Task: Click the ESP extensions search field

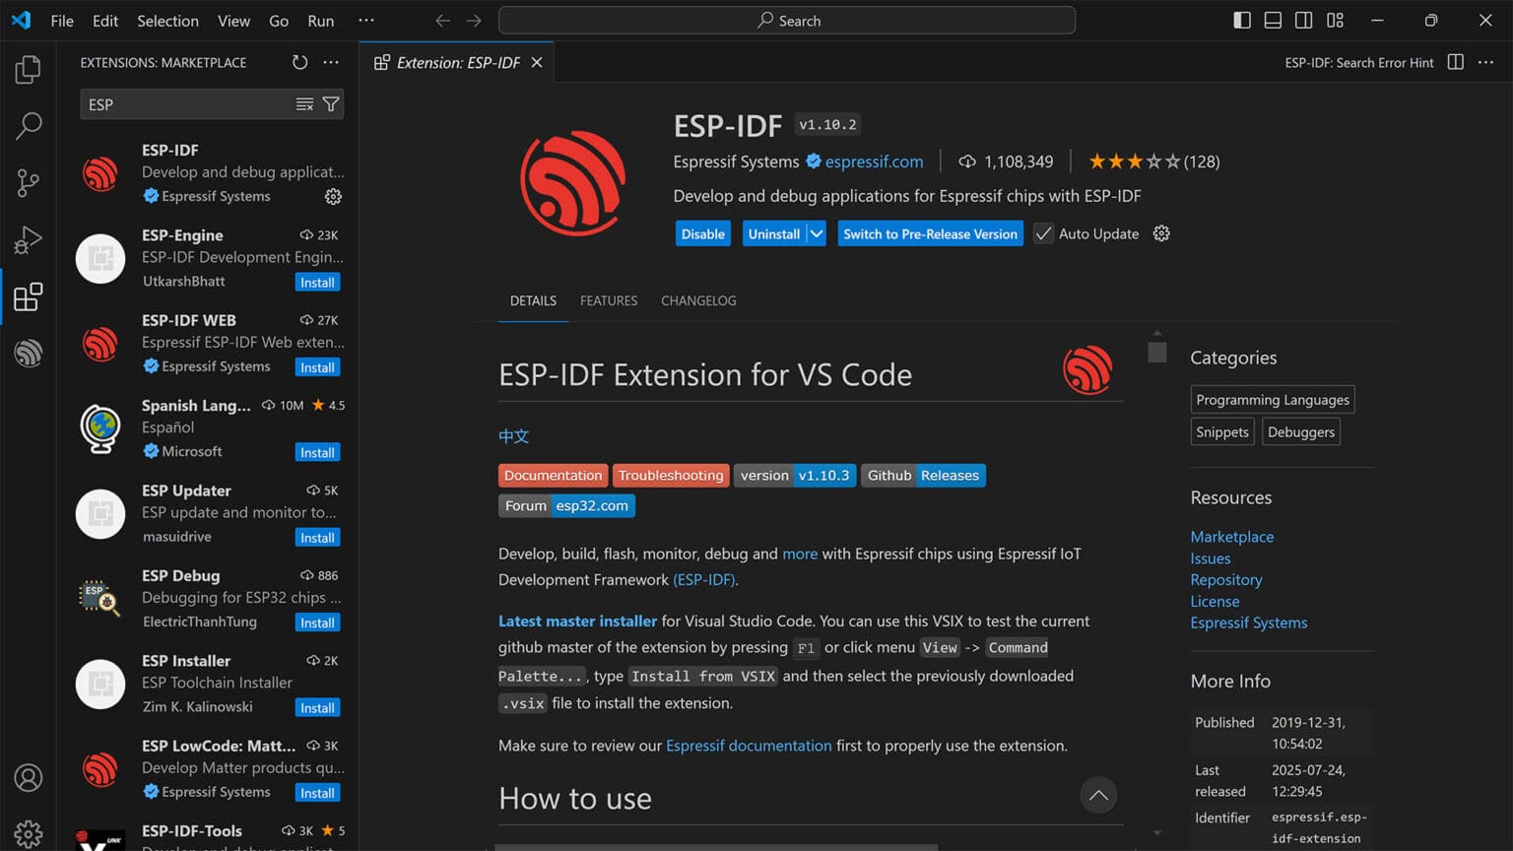Action: [187, 104]
